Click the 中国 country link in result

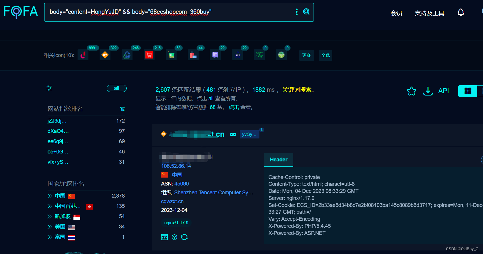(177, 175)
